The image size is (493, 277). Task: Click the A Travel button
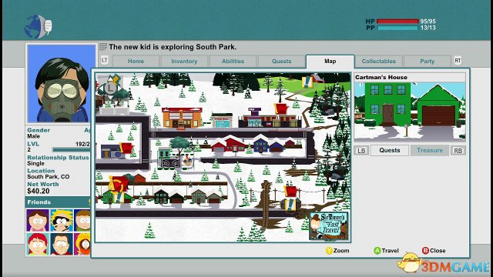386,250
